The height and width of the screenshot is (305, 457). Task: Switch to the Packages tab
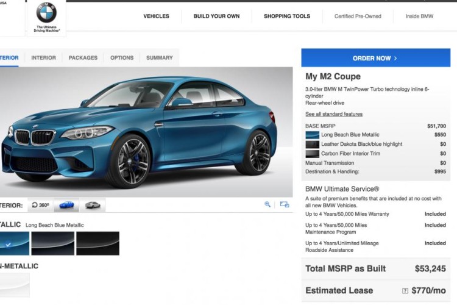click(83, 58)
